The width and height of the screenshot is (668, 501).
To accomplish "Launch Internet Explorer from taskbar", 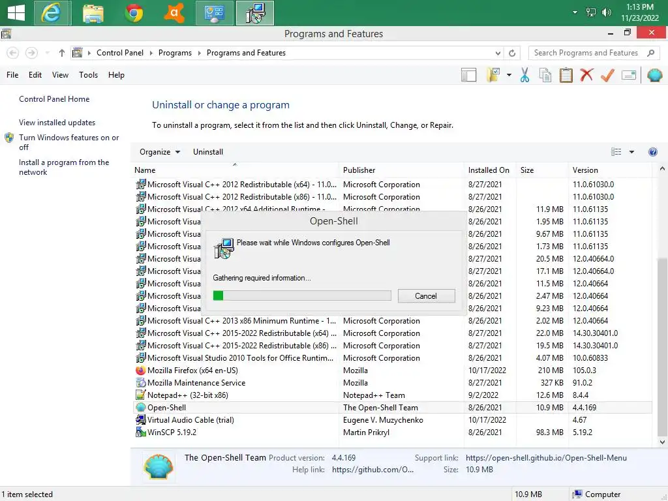I will [x=51, y=13].
